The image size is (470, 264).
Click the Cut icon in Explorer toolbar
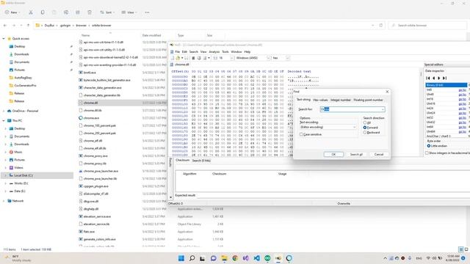point(31,12)
